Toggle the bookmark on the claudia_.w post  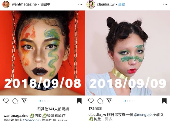click(164, 101)
